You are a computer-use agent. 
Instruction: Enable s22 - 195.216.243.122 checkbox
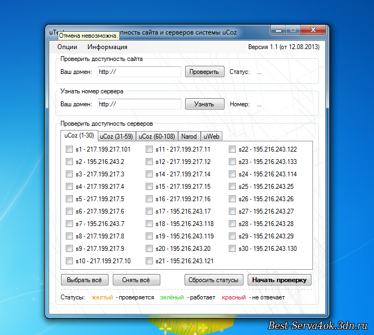(232, 149)
